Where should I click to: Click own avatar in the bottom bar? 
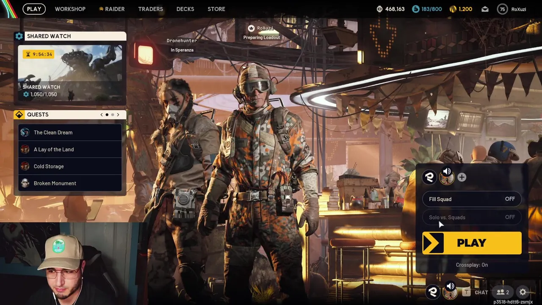click(x=433, y=291)
